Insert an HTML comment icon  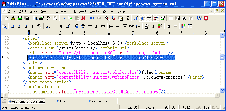click(96, 26)
